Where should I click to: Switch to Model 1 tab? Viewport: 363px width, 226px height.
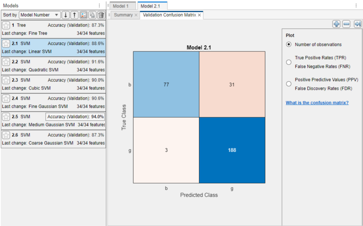tap(122, 6)
